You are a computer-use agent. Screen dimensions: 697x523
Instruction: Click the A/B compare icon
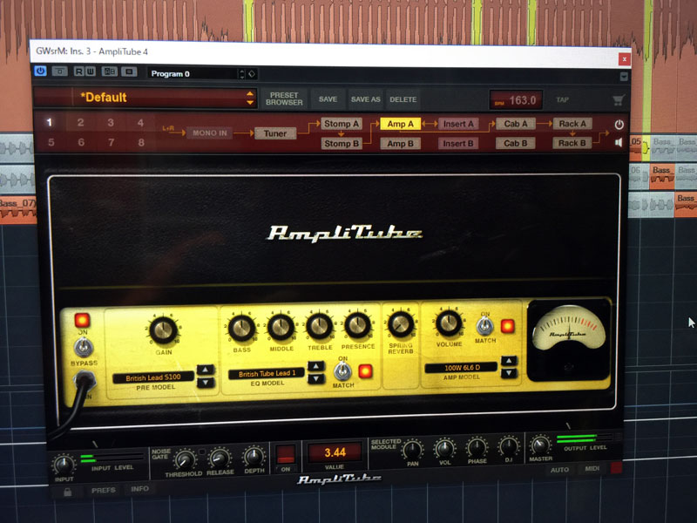pyautogui.click(x=110, y=71)
